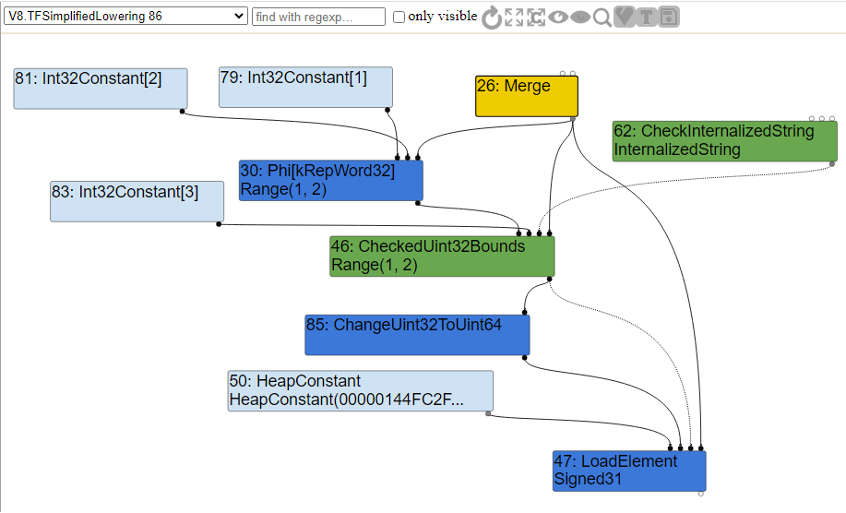Click the output port of HeapConstant node

point(488,413)
